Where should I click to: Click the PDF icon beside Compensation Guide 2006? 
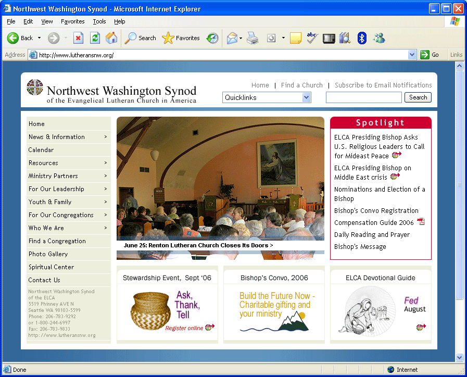coord(421,221)
